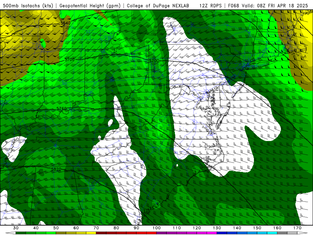Image resolution: width=313 pixels, height=235 pixels.
Task: Click the 5820 height contour label
Action: click(56, 169)
